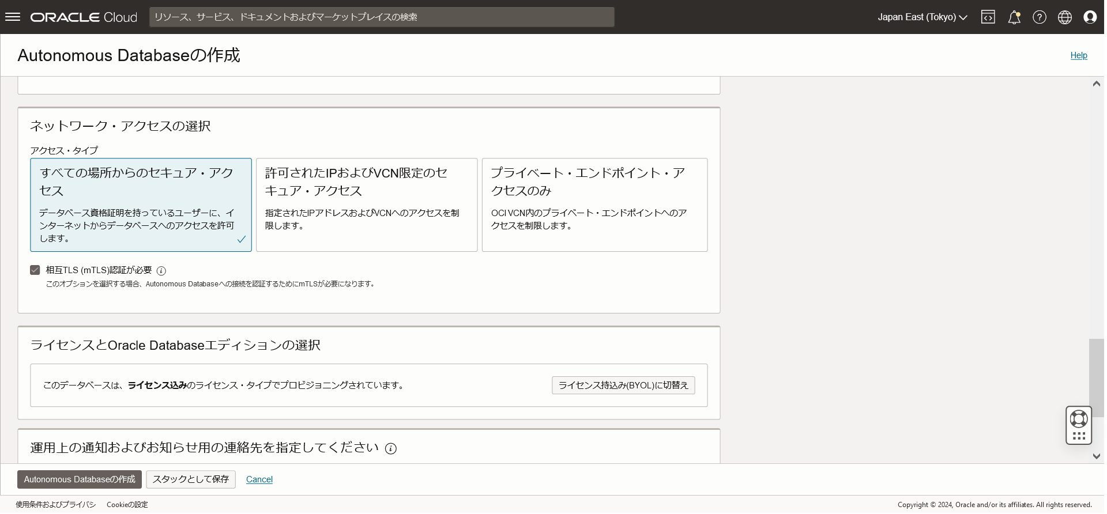Click the Autonomous Databaseの作成 button
This screenshot has height=514, width=1107.
tap(80, 479)
